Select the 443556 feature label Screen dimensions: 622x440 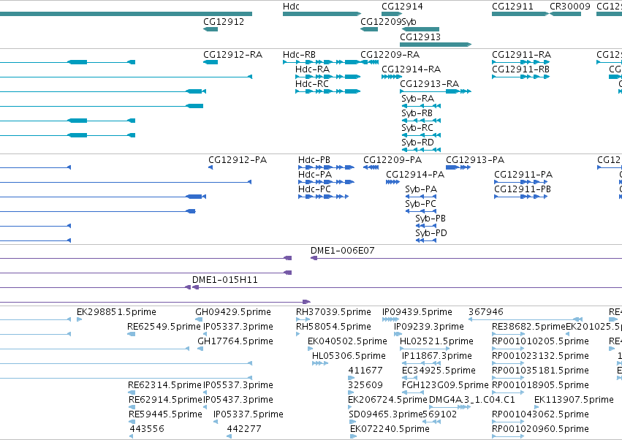click(x=147, y=429)
